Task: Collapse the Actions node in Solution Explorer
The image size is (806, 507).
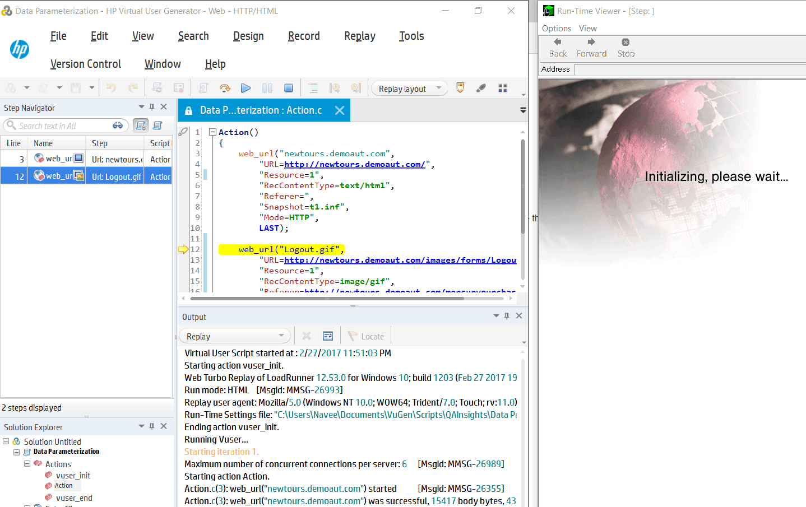Action: click(27, 464)
